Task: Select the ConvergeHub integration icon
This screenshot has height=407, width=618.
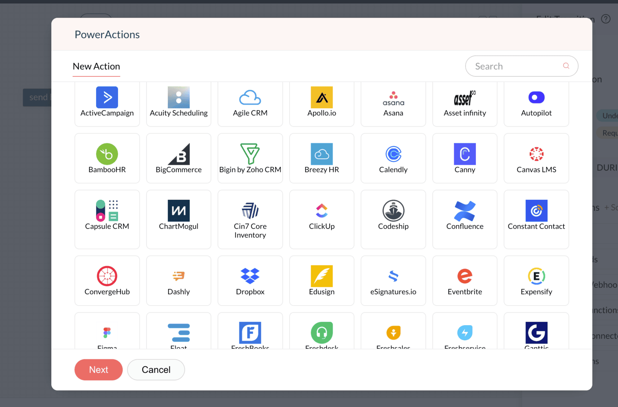Action: 107,276
